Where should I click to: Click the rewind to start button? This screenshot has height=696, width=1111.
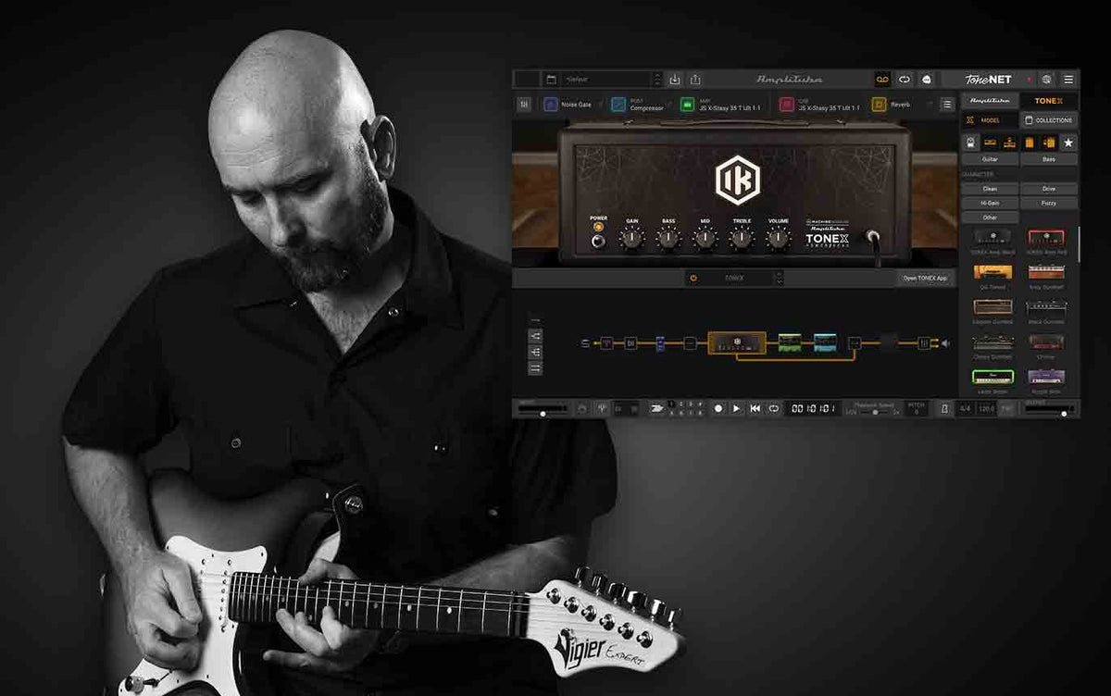coord(755,408)
